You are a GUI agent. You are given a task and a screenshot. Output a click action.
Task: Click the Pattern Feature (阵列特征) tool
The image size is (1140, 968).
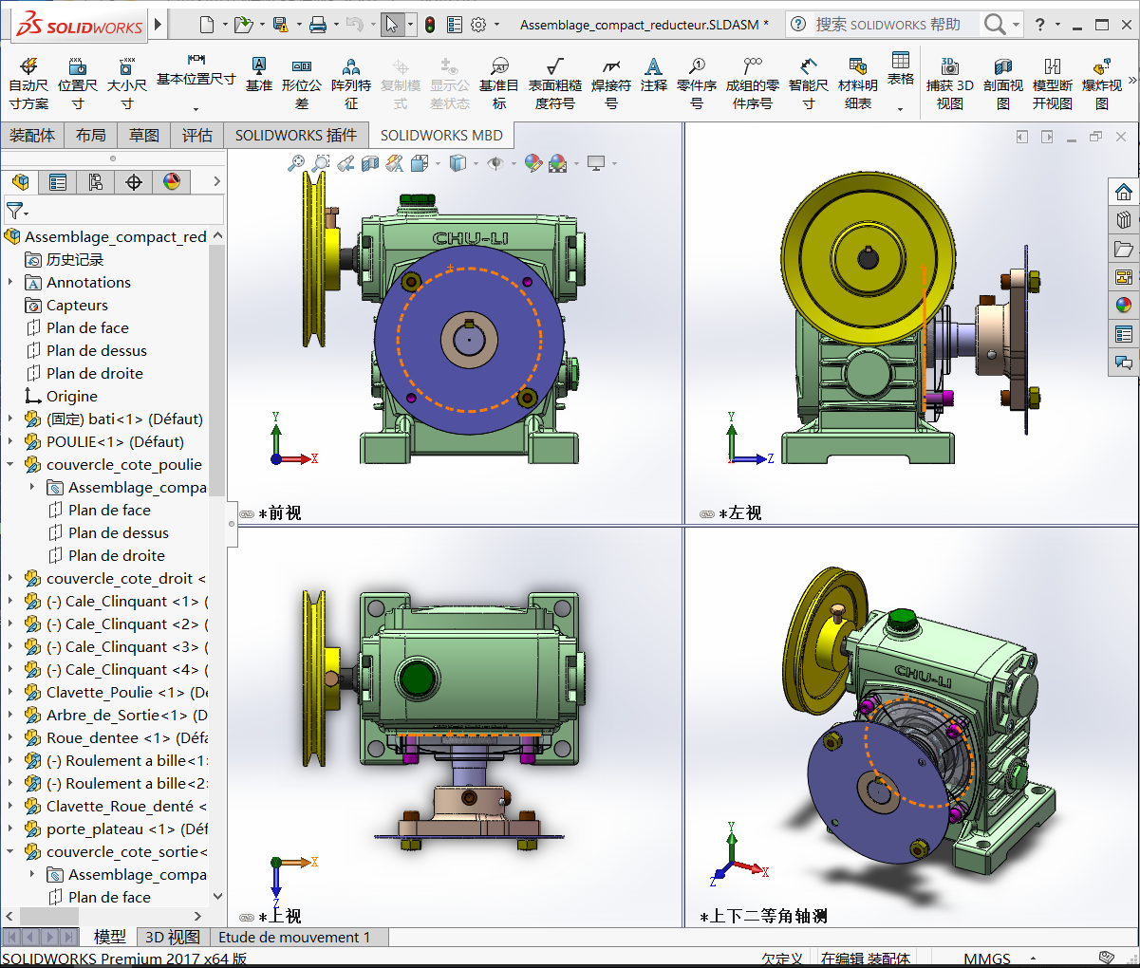(351, 84)
